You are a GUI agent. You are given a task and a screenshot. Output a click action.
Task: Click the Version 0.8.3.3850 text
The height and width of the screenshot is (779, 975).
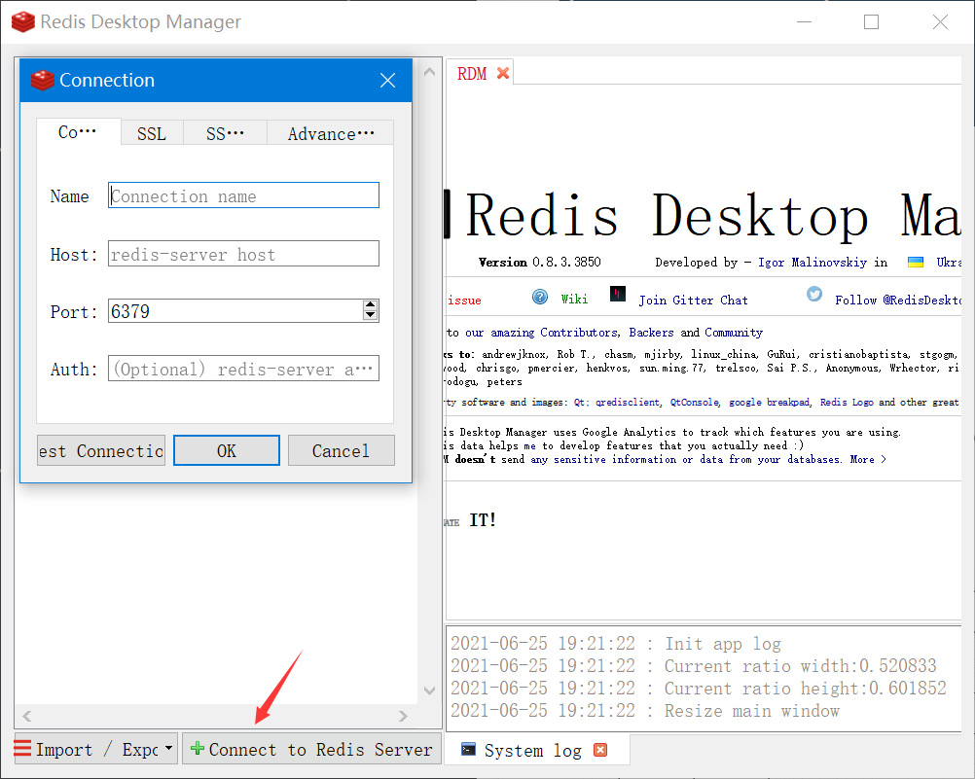click(540, 262)
